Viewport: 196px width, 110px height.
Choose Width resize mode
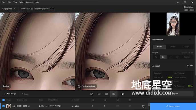[x=173, y=47]
